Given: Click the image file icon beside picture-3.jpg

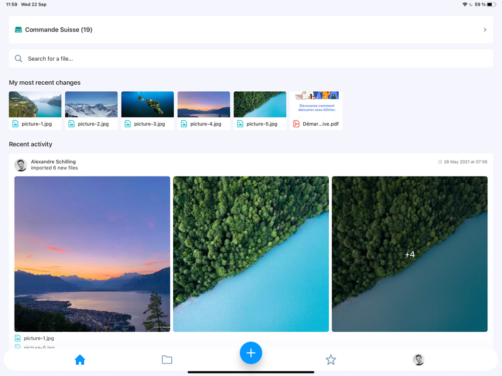Looking at the screenshot, I should pos(128,124).
